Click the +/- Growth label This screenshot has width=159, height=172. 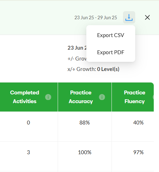77,58
